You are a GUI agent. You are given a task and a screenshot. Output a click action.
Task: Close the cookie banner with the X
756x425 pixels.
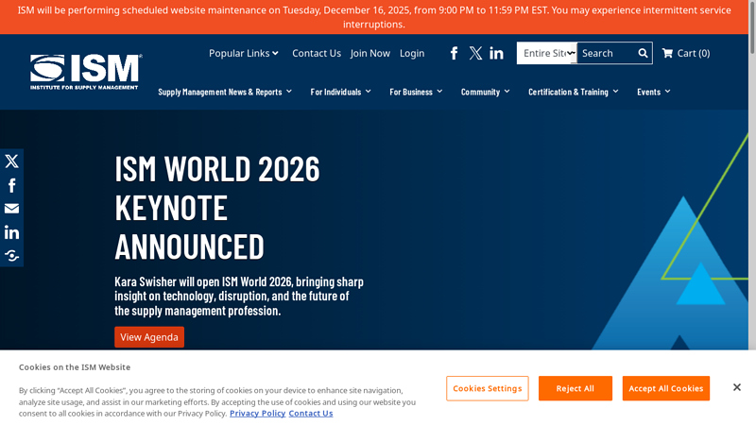point(737,387)
